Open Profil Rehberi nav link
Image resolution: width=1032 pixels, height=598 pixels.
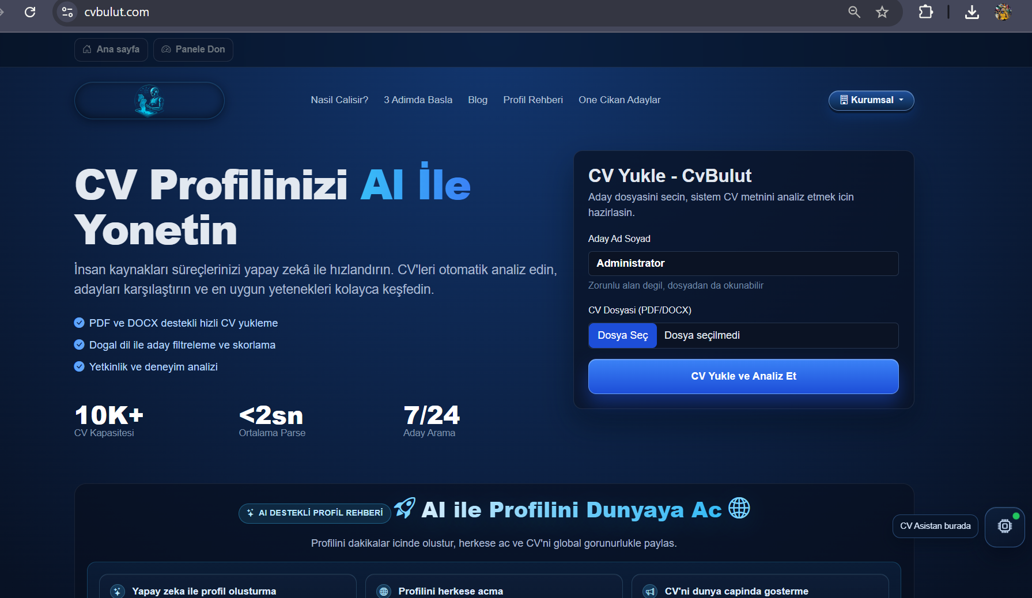coord(533,100)
